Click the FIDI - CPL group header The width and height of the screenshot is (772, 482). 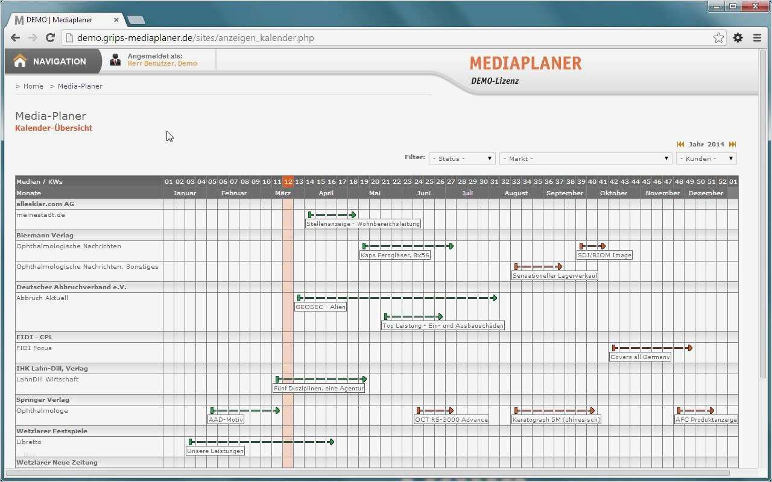34,337
